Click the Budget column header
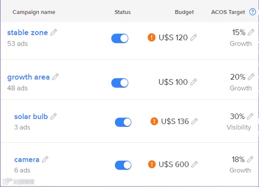 click(184, 12)
